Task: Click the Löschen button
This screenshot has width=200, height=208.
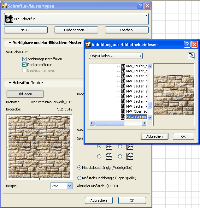Action: pos(127,30)
